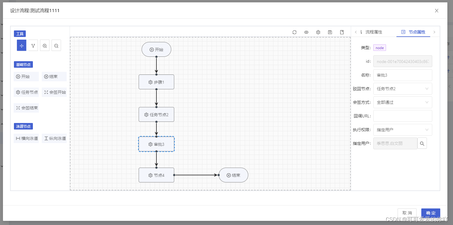Click the zoom out tool

[56, 46]
